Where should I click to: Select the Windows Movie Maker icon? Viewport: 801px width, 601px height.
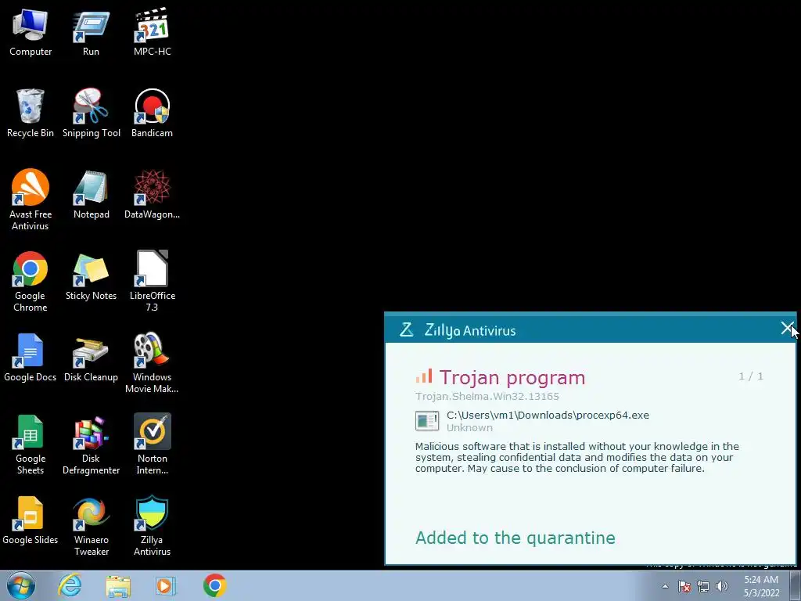(x=152, y=363)
